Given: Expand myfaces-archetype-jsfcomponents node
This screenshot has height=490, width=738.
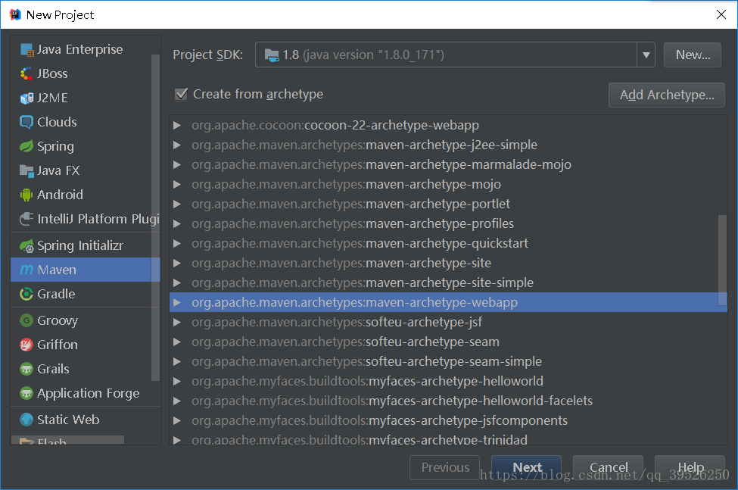Looking at the screenshot, I should [177, 421].
